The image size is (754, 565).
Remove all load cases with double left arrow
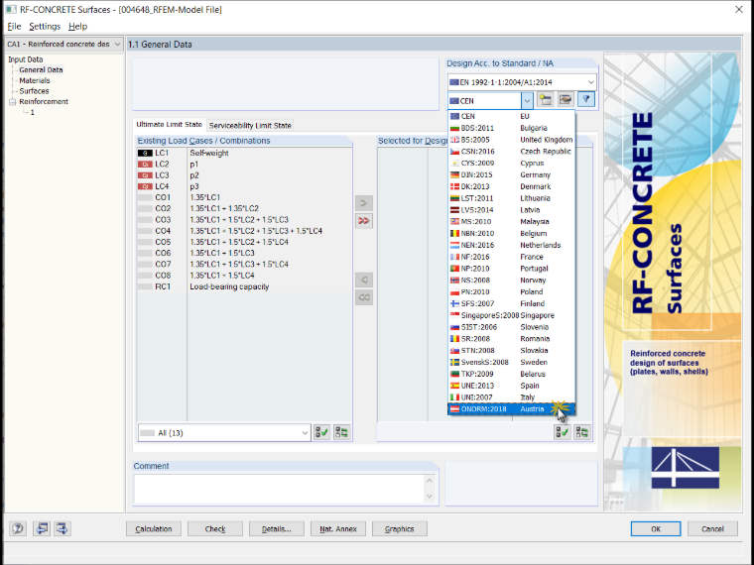click(364, 297)
